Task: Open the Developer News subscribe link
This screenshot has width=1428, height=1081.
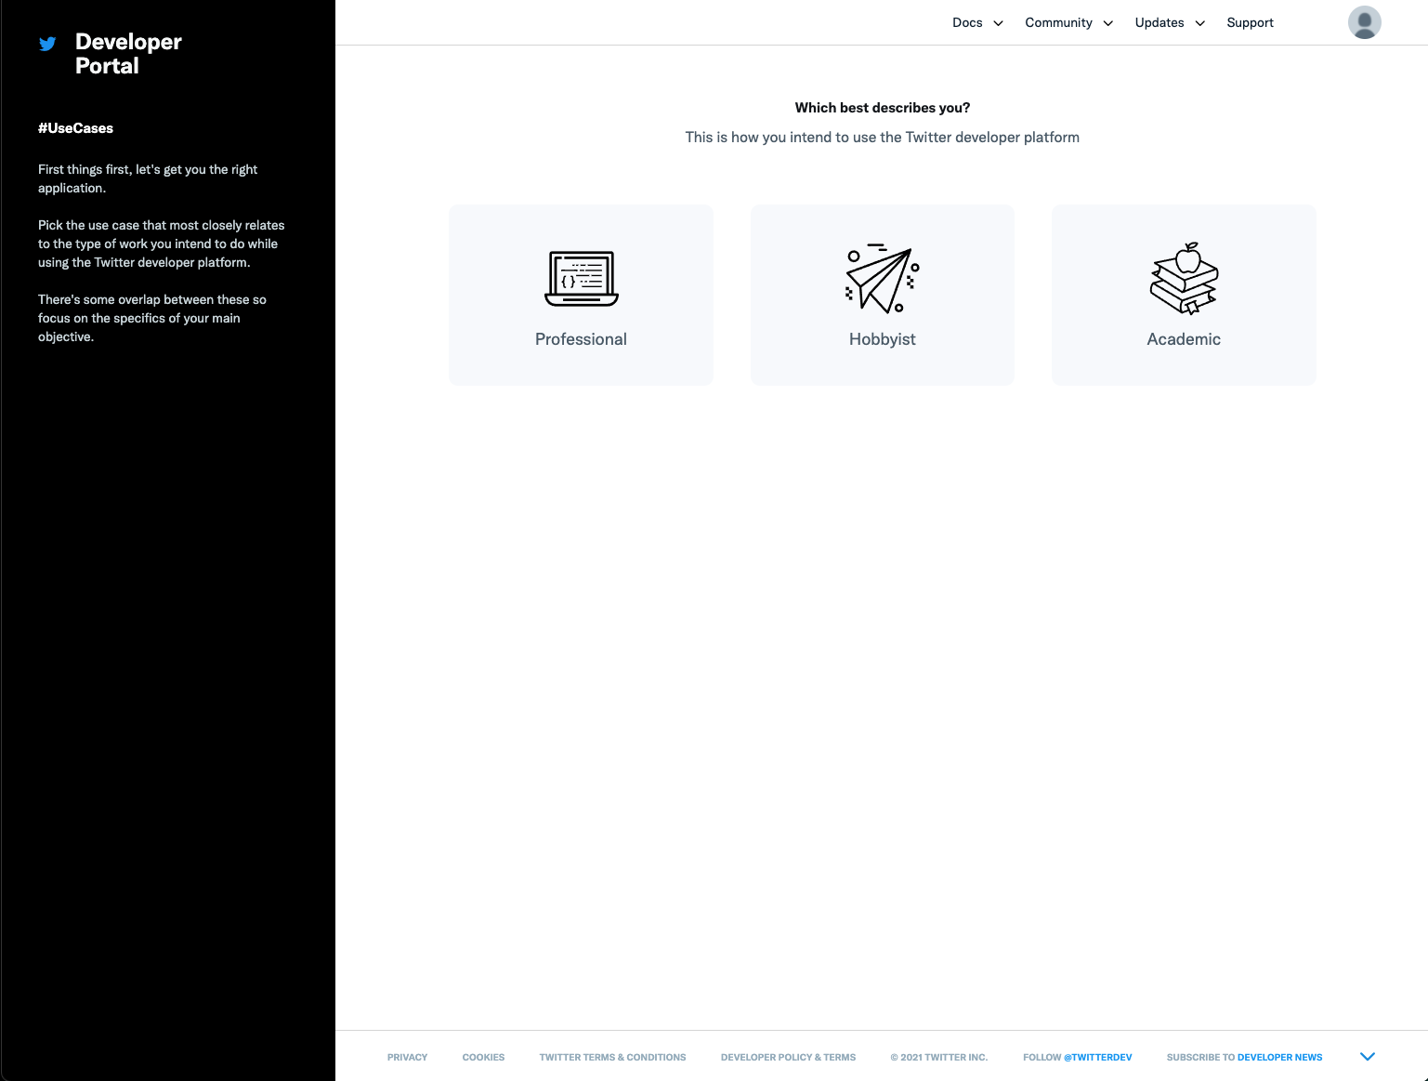Action: tap(1279, 1057)
